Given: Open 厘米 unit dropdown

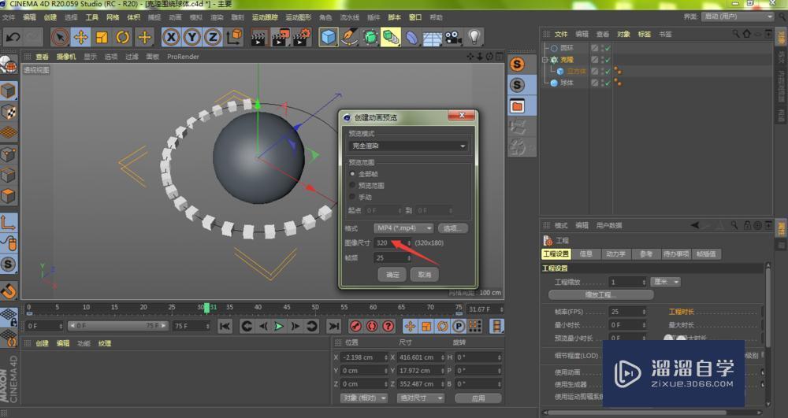Looking at the screenshot, I should point(665,282).
